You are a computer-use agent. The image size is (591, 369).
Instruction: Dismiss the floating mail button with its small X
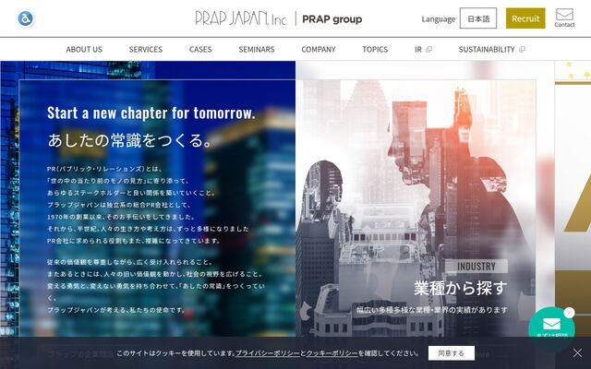pos(569,313)
